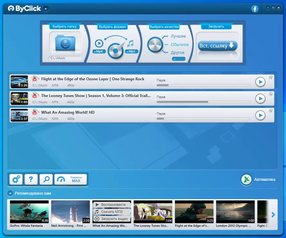Open the Mp3 format dropdown
The height and width of the screenshot is (238, 286).
pos(131,51)
